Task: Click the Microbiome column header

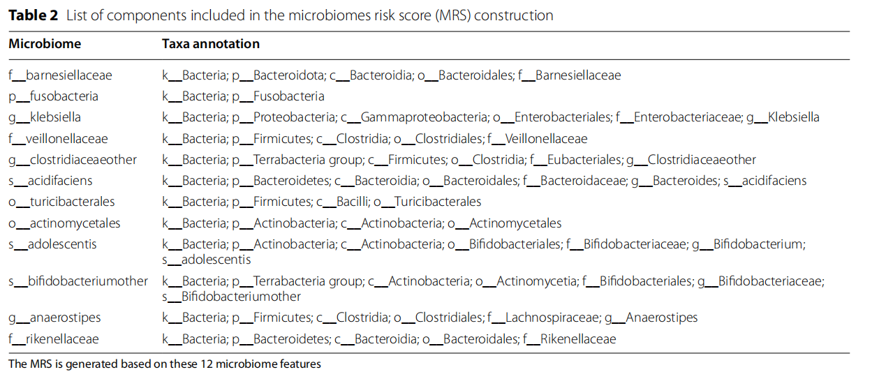Action: (45, 44)
